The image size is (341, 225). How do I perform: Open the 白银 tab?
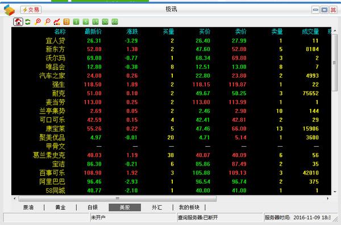pyautogui.click(x=93, y=207)
